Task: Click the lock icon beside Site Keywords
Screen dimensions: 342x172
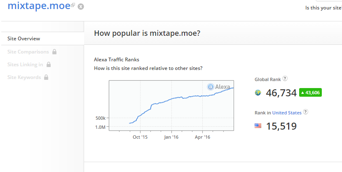Action: click(46, 77)
